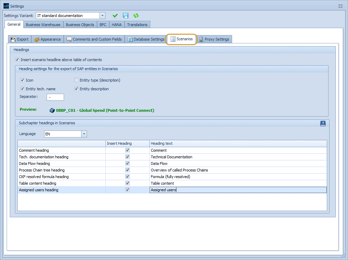Select the Proxy Settings tab
This screenshot has height=260, width=348.
click(x=214, y=39)
